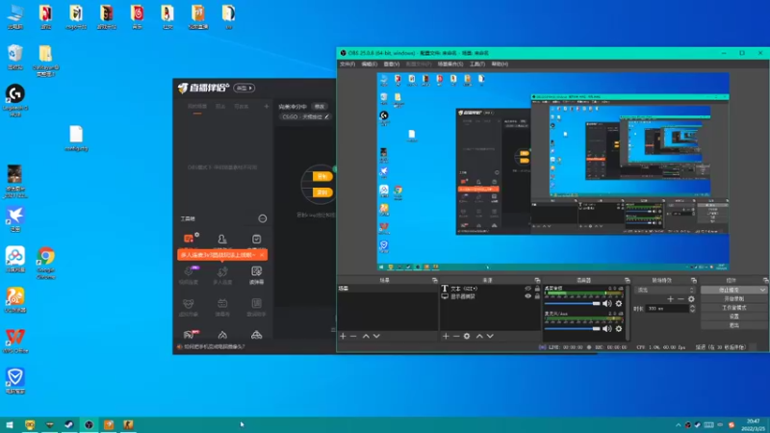The height and width of the screenshot is (433, 770).
Task: Open 文件(F) menu in OBS
Action: pos(347,64)
